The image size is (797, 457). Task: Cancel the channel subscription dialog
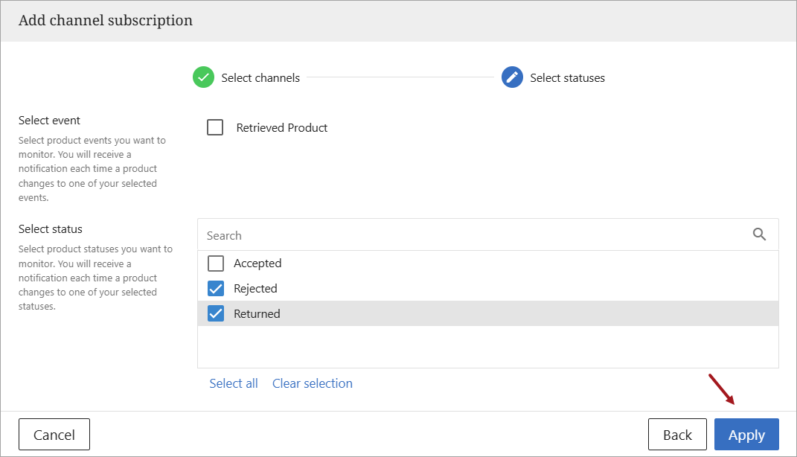point(54,435)
